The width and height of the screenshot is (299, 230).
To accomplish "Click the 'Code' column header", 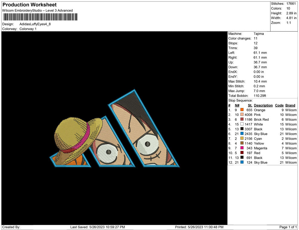I will [x=279, y=105].
